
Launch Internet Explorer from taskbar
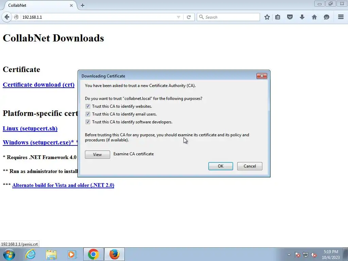tap(30, 254)
